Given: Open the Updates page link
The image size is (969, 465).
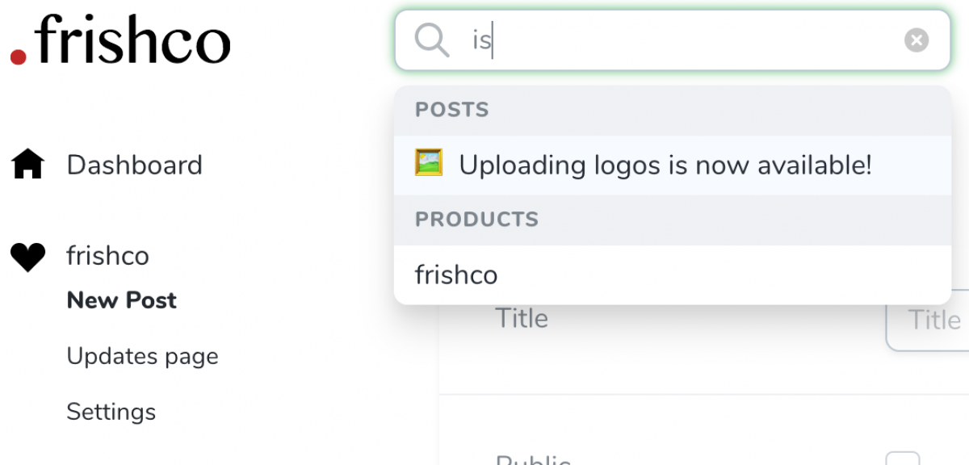Looking at the screenshot, I should [x=142, y=356].
